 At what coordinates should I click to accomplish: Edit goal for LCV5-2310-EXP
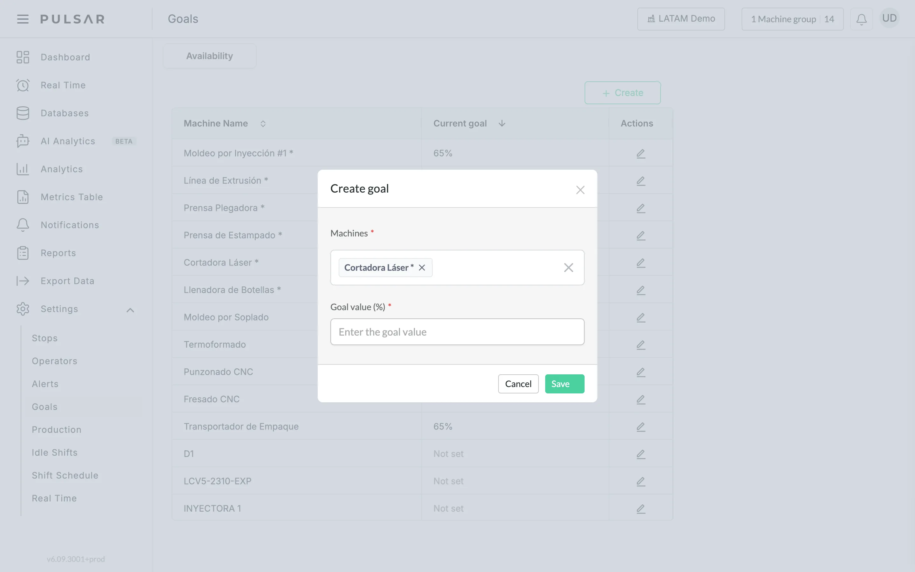click(640, 481)
